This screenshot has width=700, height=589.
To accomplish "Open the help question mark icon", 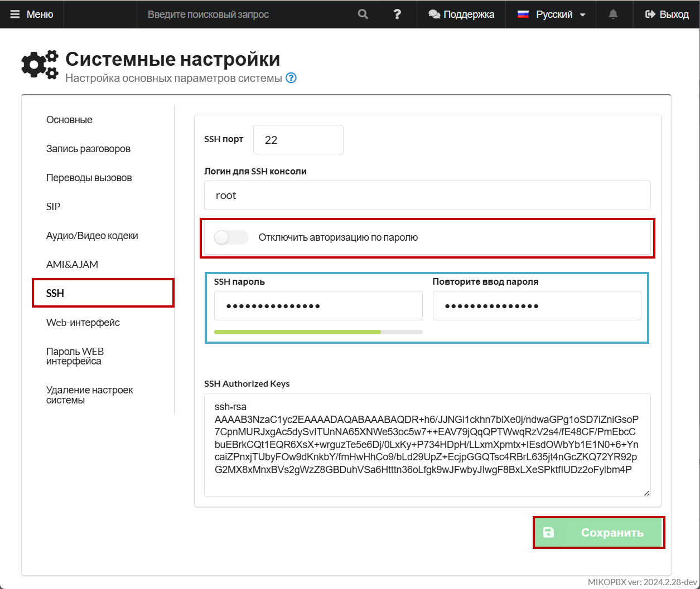I will pos(397,14).
